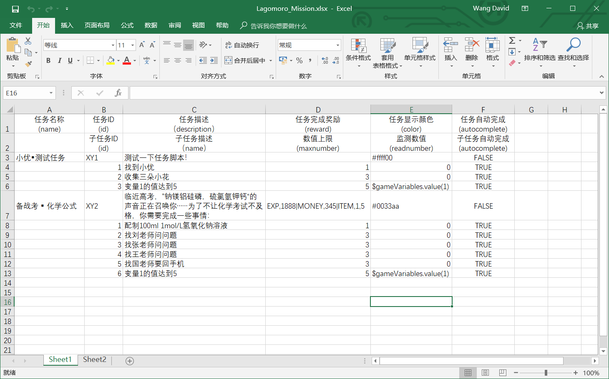Toggle Italic formatting

pos(59,61)
